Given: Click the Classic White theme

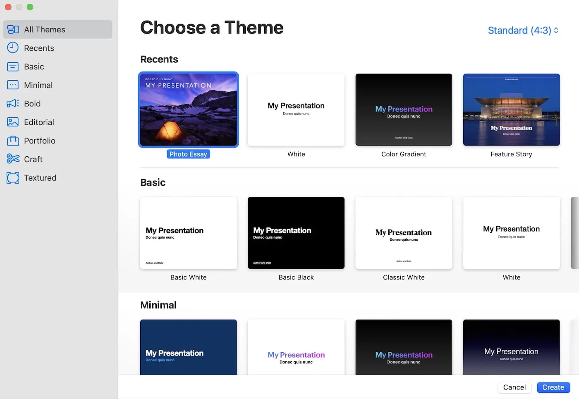Looking at the screenshot, I should click(404, 233).
